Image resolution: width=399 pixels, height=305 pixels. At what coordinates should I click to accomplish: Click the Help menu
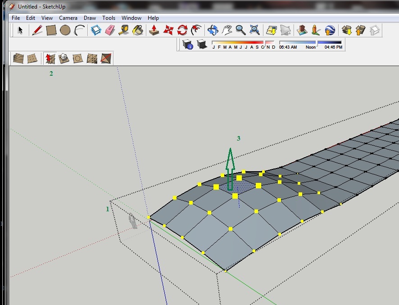click(x=153, y=18)
